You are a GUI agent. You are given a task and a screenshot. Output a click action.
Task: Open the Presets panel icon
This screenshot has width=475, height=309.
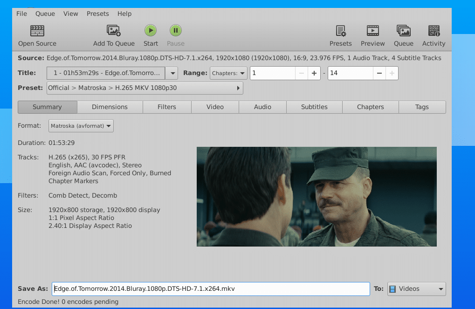click(340, 31)
